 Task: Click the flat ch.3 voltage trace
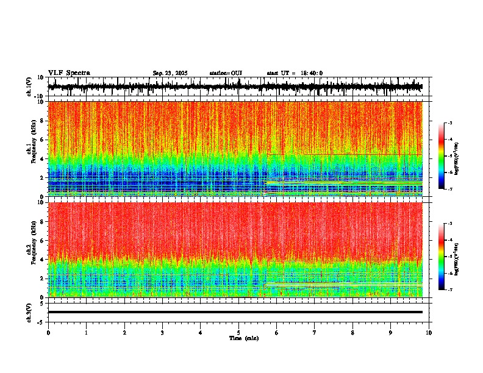coord(235,312)
